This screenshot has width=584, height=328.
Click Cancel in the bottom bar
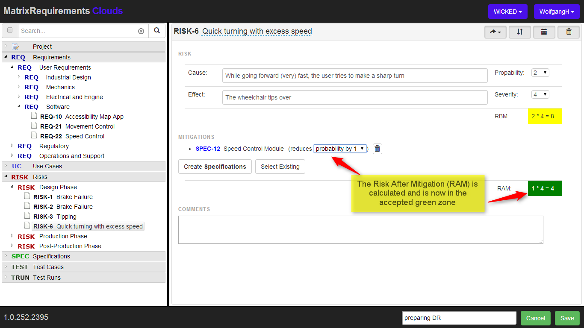pyautogui.click(x=536, y=318)
